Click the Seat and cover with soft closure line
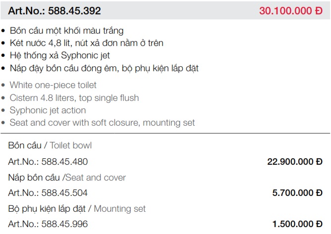This screenshot has height=234, width=331. coord(102,123)
